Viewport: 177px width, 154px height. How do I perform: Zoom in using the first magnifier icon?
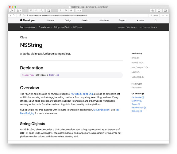coord(31,10)
